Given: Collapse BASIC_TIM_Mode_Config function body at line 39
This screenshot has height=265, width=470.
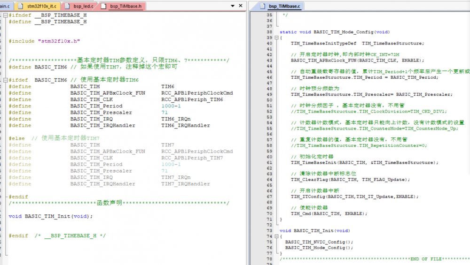Looking at the screenshot, I should point(276,38).
